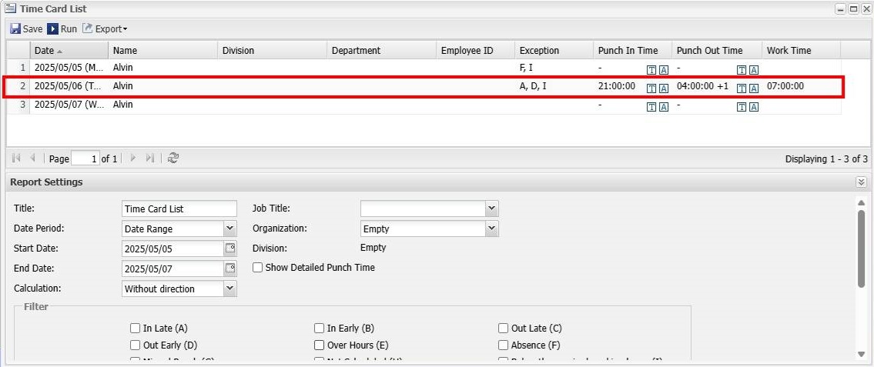
Task: Go to the first page of results
Action: 16,158
